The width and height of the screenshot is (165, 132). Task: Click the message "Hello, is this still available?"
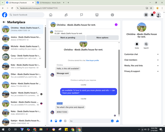coord(68,69)
